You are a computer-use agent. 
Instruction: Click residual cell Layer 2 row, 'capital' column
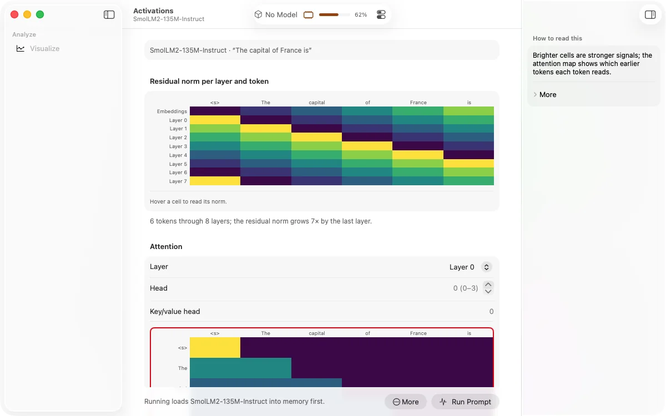tap(316, 137)
